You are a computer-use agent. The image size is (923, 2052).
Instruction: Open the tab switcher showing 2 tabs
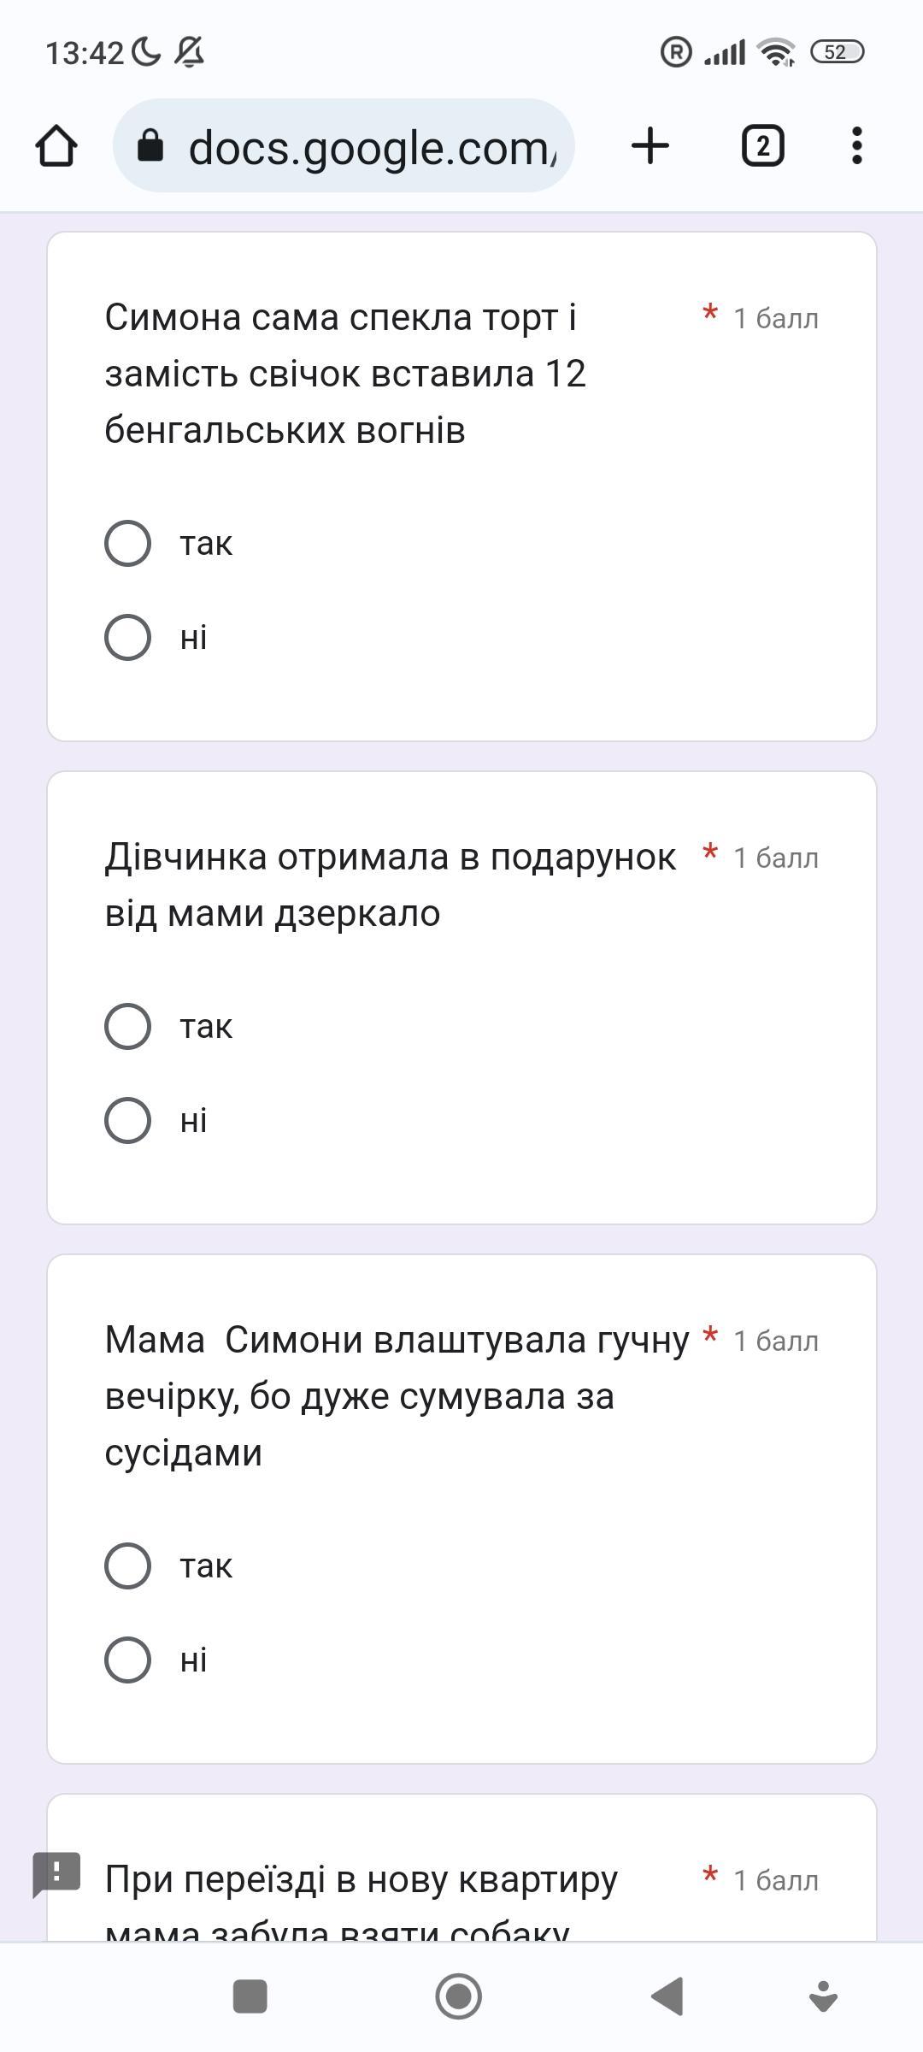click(x=762, y=145)
